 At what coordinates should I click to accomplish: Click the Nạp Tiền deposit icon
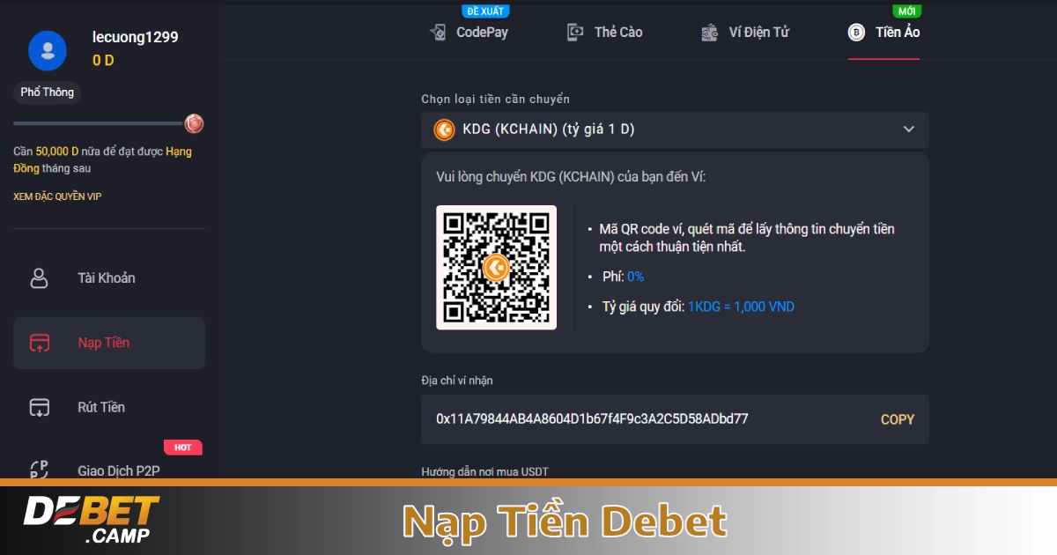click(40, 343)
